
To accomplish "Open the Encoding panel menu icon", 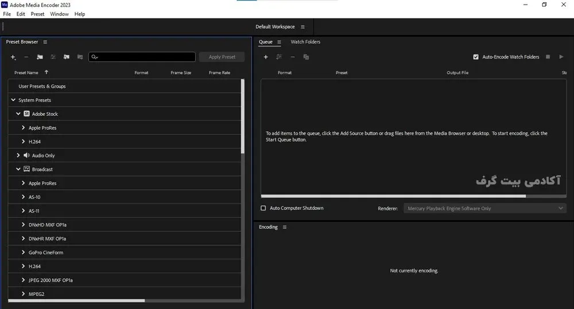I will [x=285, y=227].
